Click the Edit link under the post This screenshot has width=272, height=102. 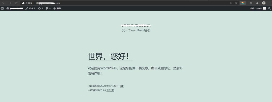(x=122, y=86)
